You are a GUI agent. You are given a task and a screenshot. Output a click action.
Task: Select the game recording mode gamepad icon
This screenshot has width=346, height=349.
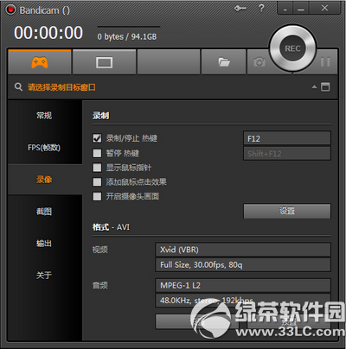point(40,62)
